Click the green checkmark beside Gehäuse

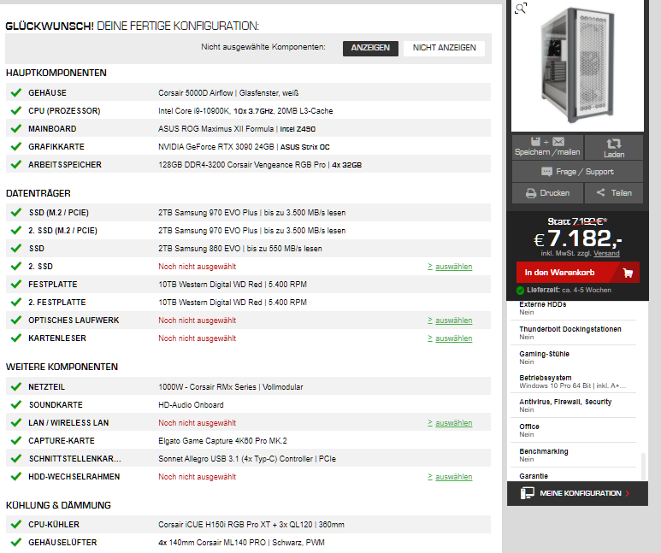pos(16,92)
